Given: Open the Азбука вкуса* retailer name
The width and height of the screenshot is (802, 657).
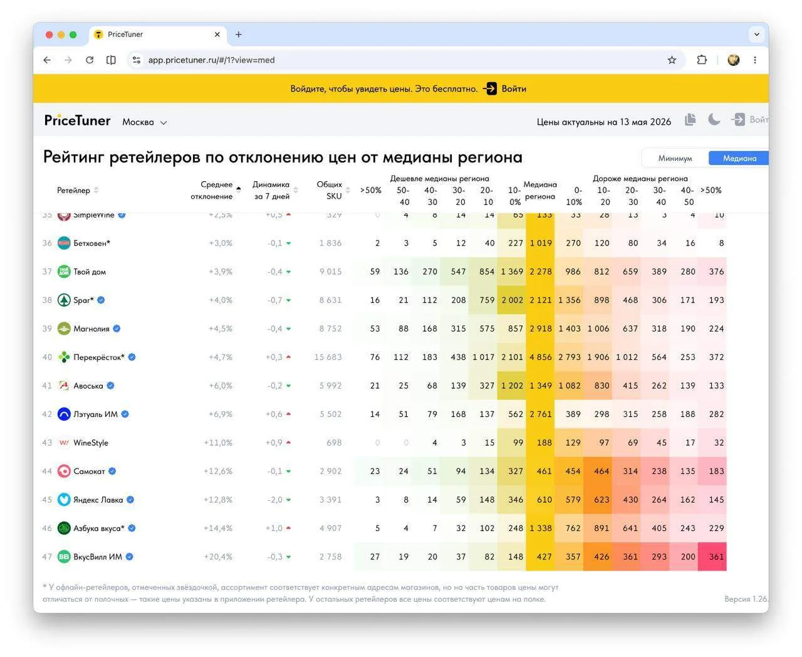Looking at the screenshot, I should pos(99,528).
